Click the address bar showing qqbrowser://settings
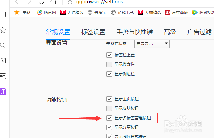The height and width of the screenshot is (138, 214). pyautogui.click(x=99, y=2)
